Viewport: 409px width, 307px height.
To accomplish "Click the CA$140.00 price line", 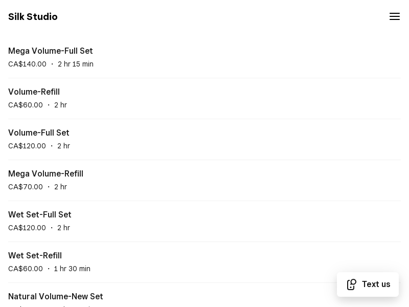I will (27, 64).
